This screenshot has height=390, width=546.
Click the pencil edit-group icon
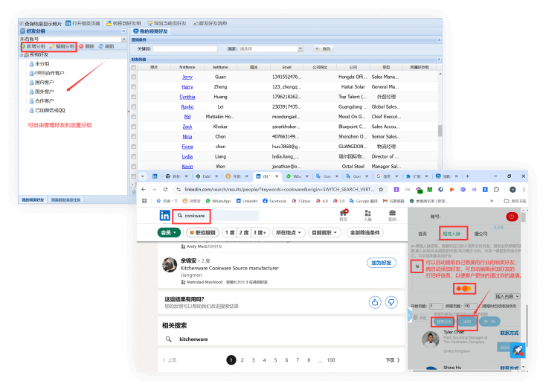click(x=52, y=46)
